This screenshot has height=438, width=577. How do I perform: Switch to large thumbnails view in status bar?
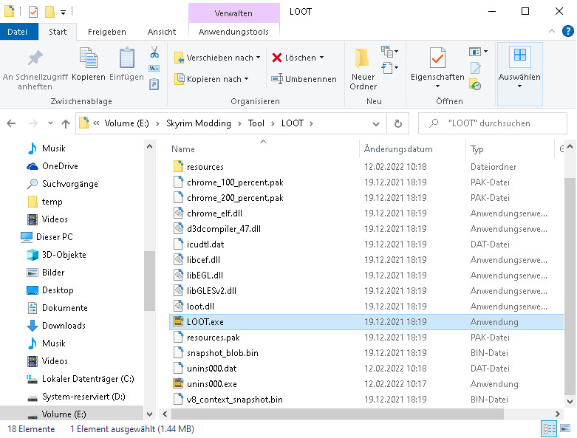pyautogui.click(x=564, y=429)
